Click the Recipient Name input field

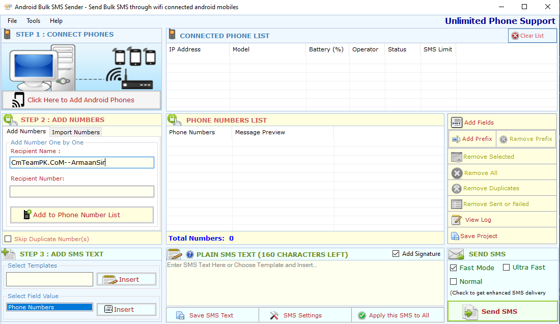(82, 163)
